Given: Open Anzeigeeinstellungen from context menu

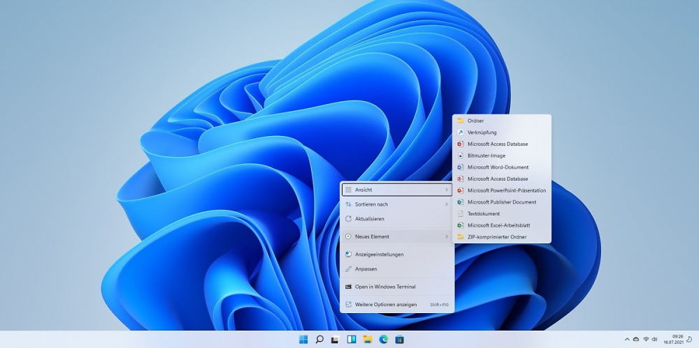Looking at the screenshot, I should [397, 255].
